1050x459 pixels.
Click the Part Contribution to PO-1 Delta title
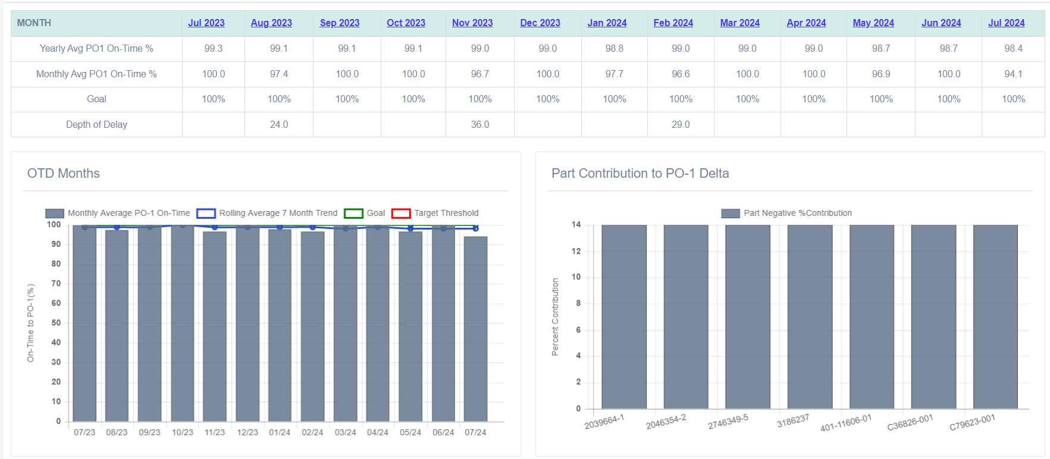[641, 174]
